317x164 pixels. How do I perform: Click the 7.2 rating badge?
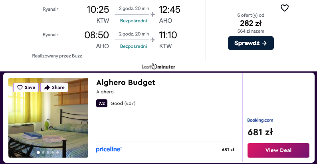point(102,104)
